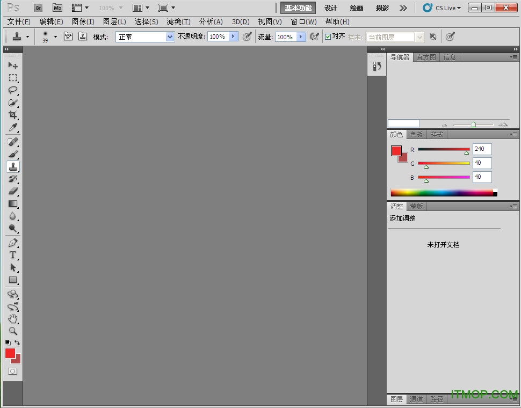Enable the 对齐 checkbox in options bar
521x408 pixels.
[x=328, y=36]
